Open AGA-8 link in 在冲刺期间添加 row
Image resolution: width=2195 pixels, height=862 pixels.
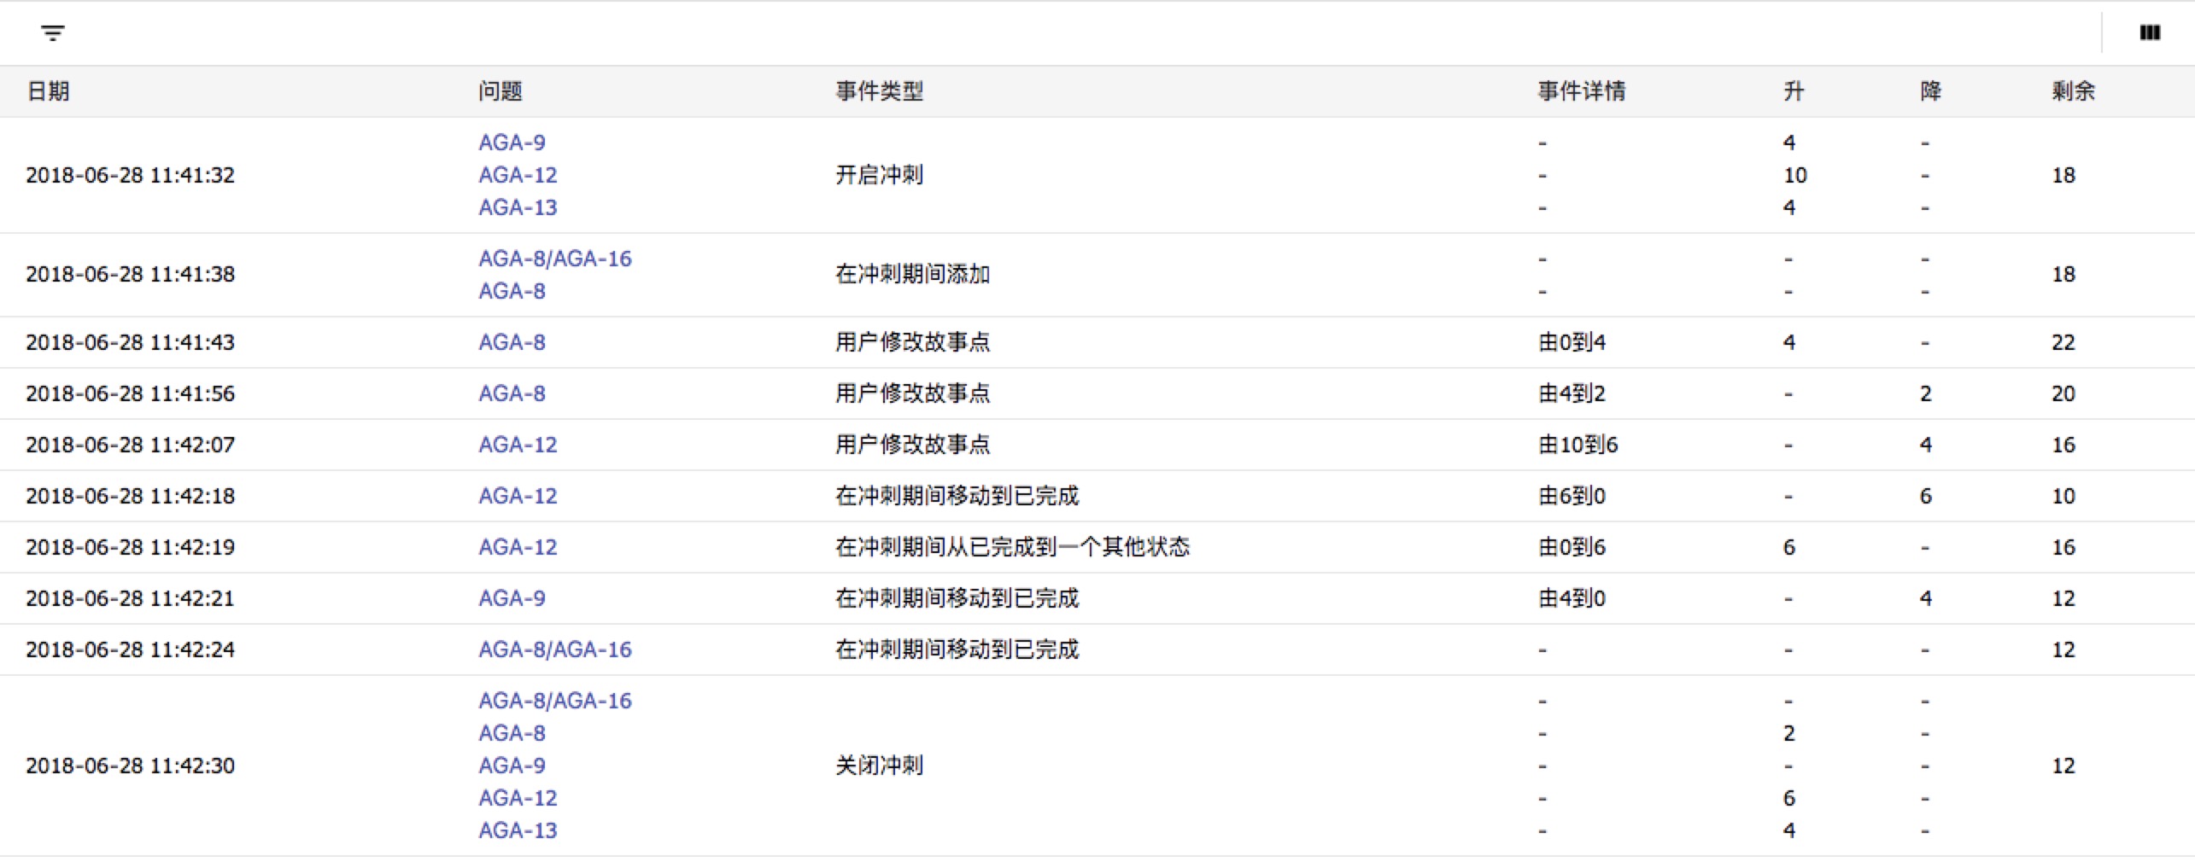(512, 291)
